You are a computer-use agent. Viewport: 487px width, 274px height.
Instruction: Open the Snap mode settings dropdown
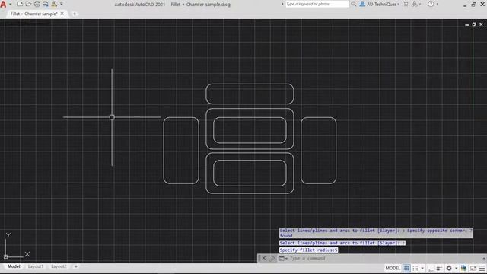pos(422,269)
